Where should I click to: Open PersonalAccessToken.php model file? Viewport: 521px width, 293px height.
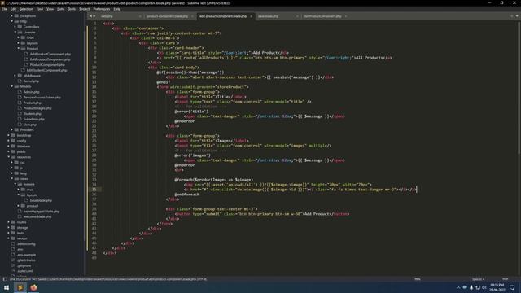coord(42,98)
